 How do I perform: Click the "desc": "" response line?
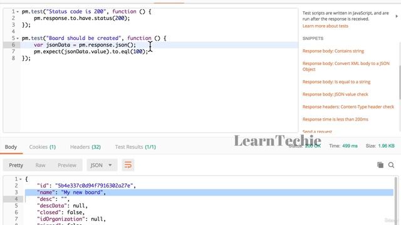53,199
